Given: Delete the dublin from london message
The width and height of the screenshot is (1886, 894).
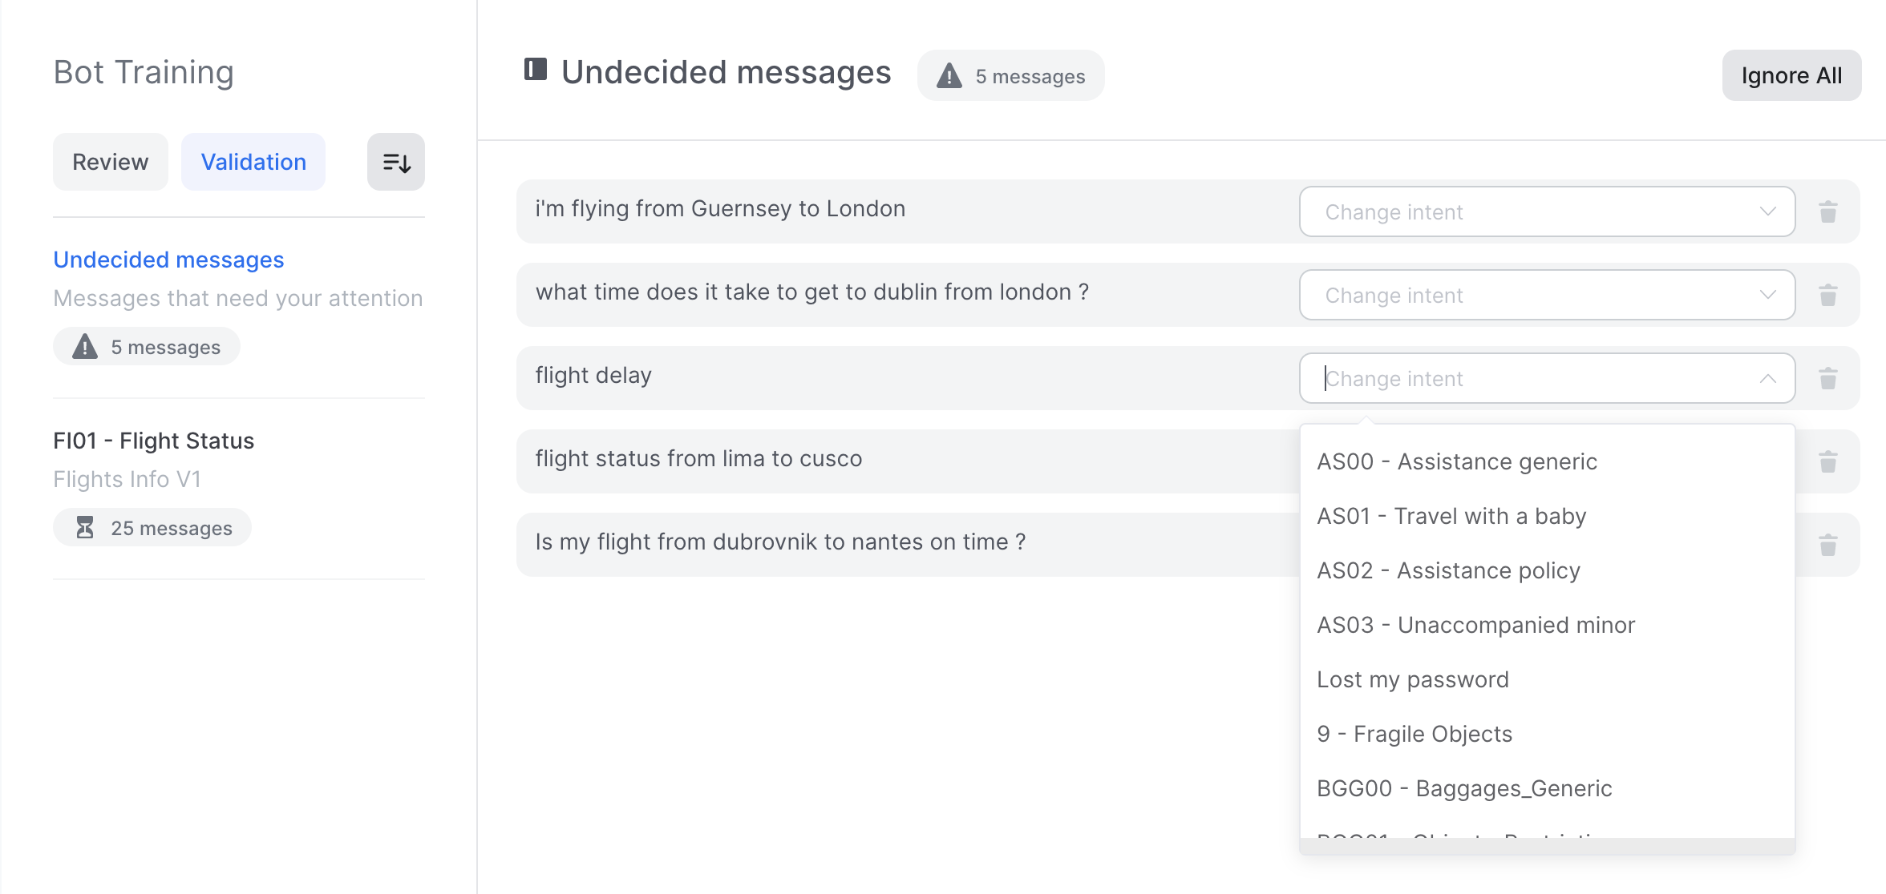Looking at the screenshot, I should click(1828, 296).
